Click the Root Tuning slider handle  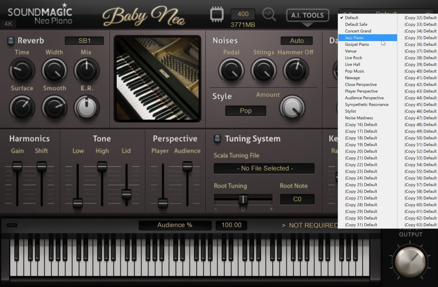pos(243,199)
